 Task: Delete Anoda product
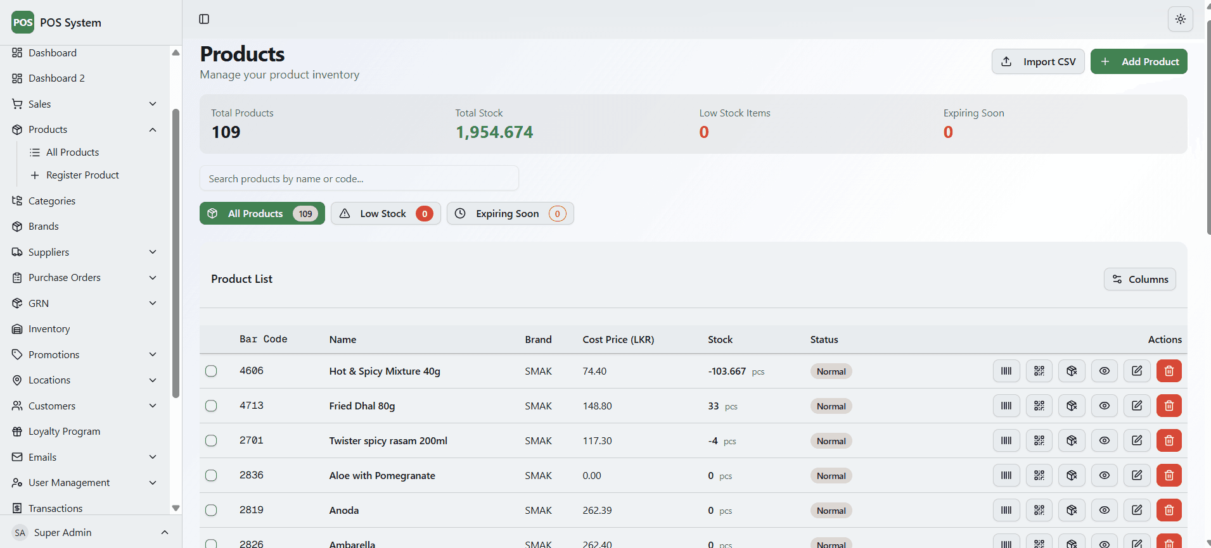point(1169,510)
